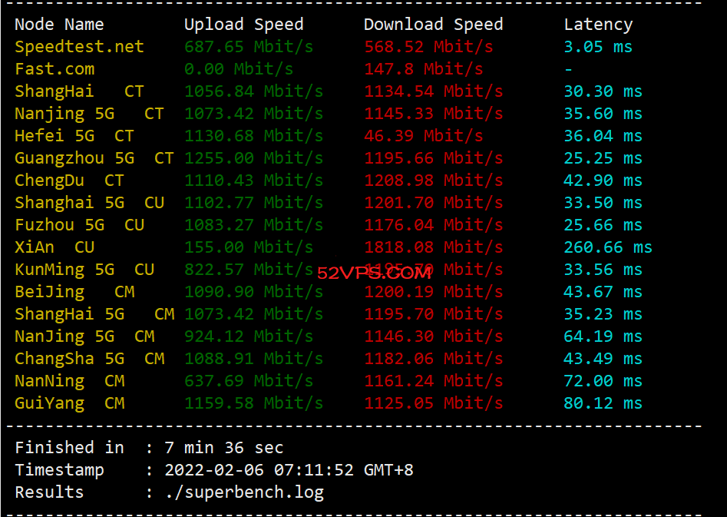The width and height of the screenshot is (727, 517).
Task: Click upload value 1056.84 Mbit/s
Action: tap(253, 91)
